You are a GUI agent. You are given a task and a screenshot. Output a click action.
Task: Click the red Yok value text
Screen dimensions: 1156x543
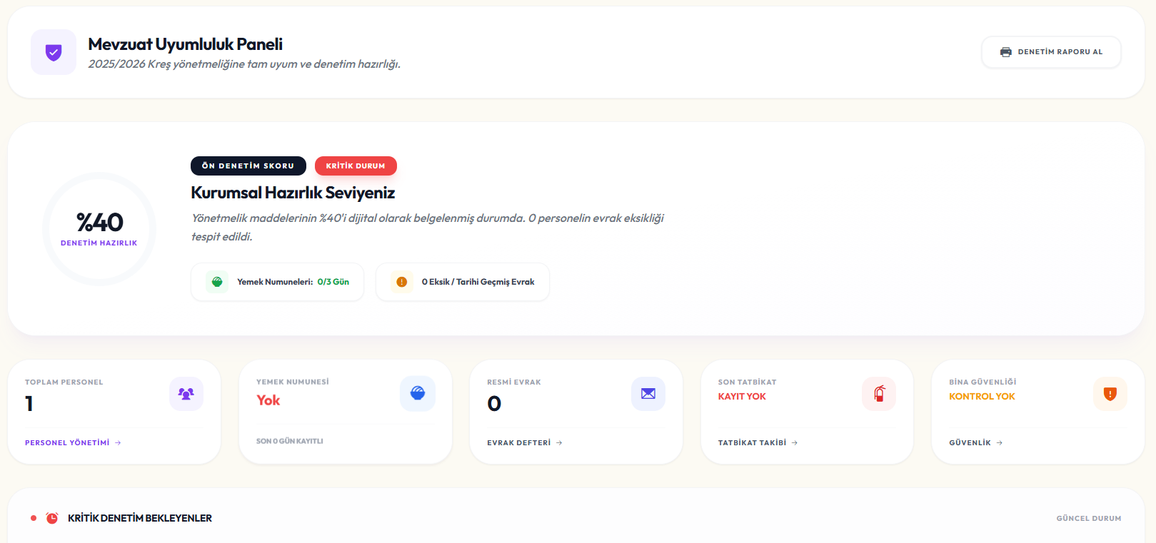268,400
